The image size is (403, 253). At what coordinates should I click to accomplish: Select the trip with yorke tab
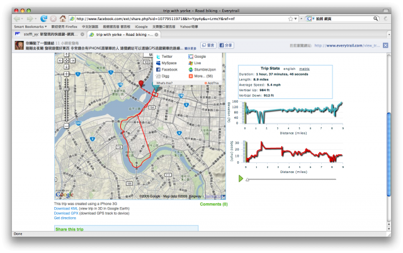click(123, 35)
